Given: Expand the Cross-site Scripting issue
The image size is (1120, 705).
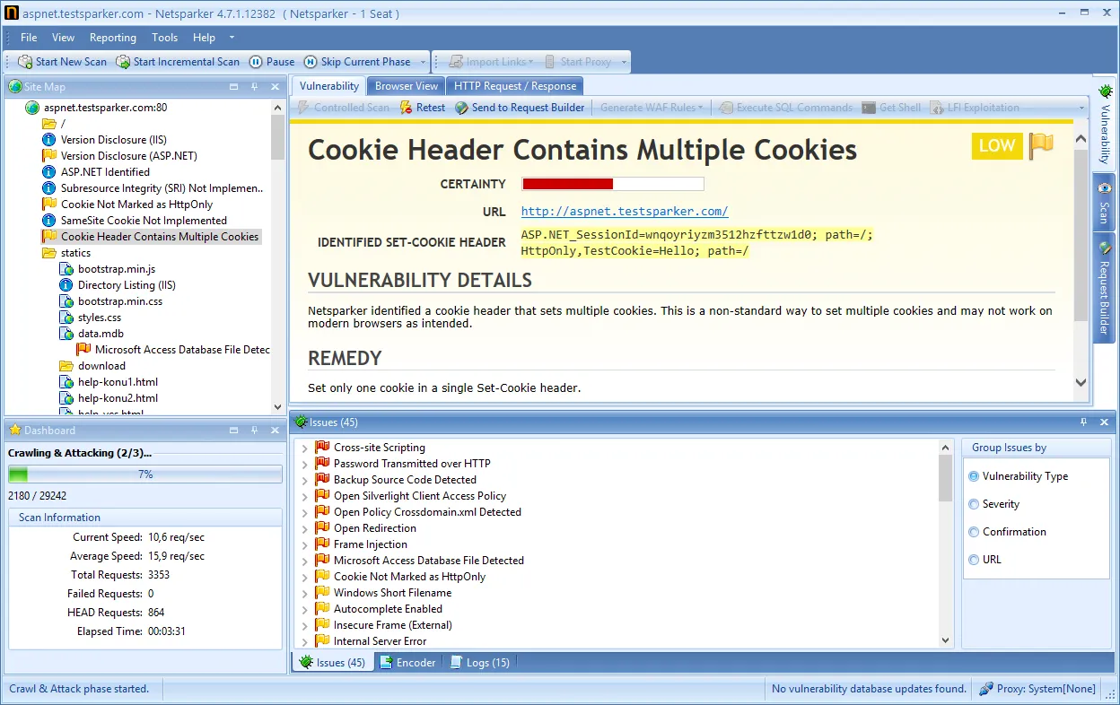Looking at the screenshot, I should (305, 447).
